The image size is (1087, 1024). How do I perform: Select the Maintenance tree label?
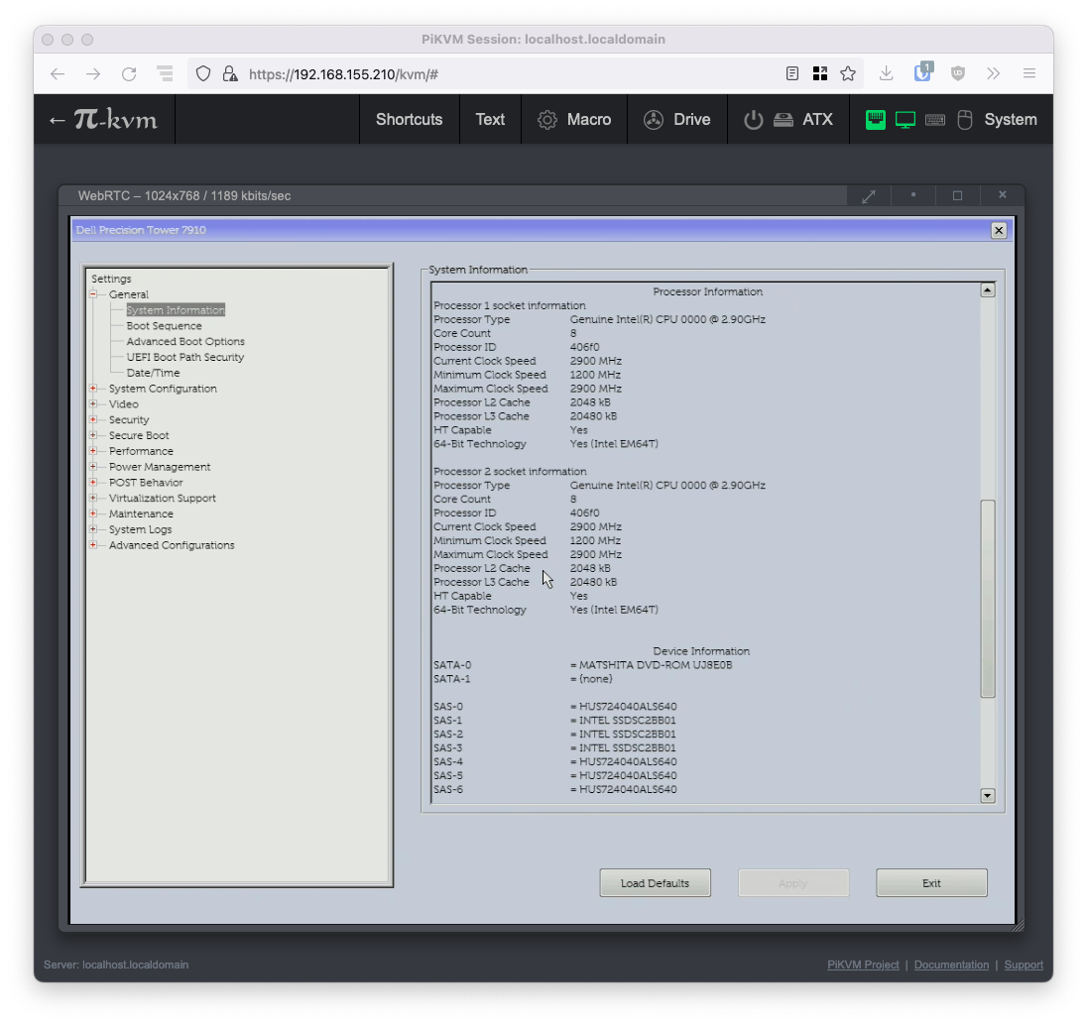click(142, 514)
